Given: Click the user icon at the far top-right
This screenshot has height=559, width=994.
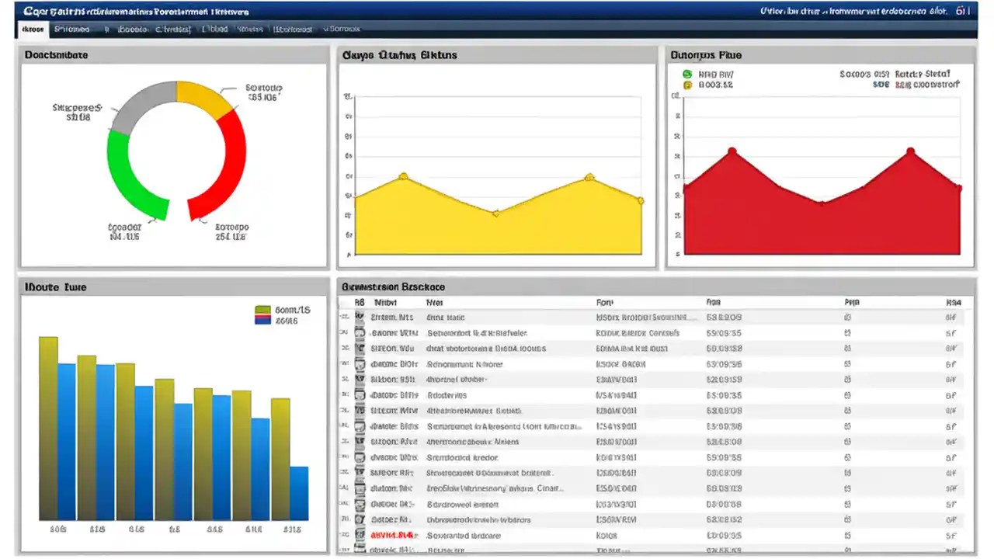Looking at the screenshot, I should pos(961,10).
